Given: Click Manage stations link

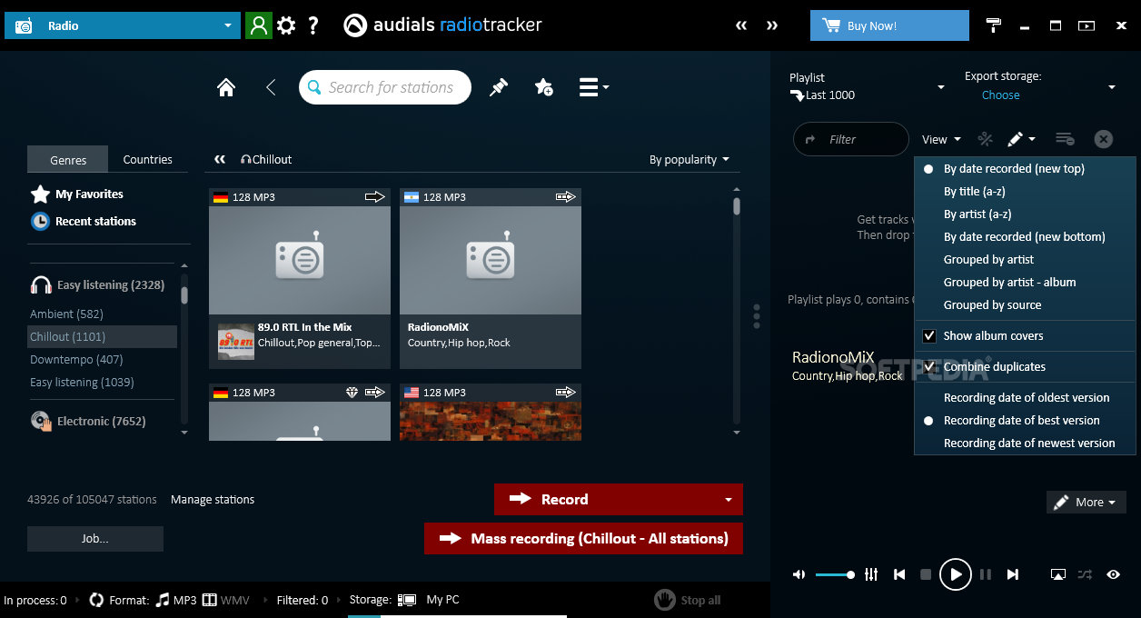Looking at the screenshot, I should tap(213, 500).
